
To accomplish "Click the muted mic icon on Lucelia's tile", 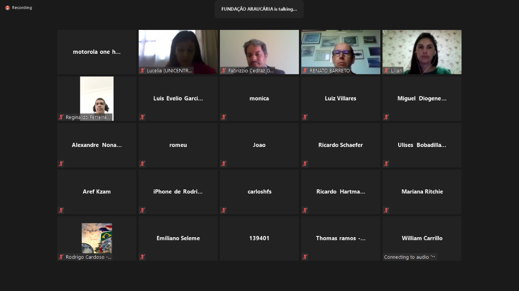I will [x=142, y=70].
